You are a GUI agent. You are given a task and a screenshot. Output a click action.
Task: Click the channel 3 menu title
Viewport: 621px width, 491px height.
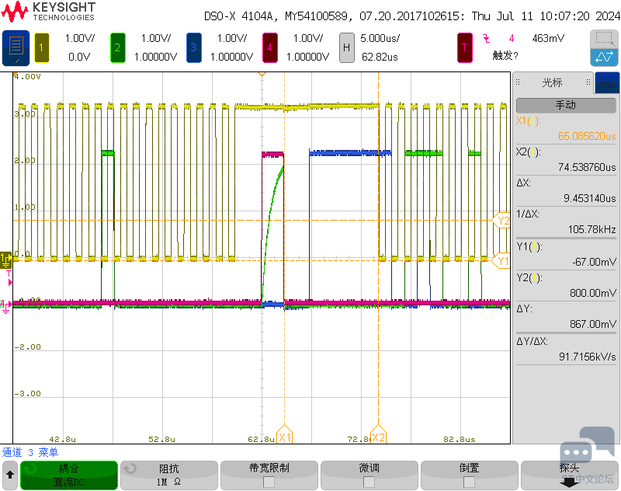click(x=30, y=452)
